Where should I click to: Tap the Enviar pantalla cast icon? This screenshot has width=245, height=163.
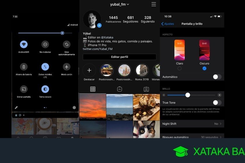click(x=24, y=89)
